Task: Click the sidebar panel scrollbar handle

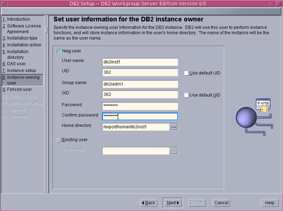Action: click(47, 30)
